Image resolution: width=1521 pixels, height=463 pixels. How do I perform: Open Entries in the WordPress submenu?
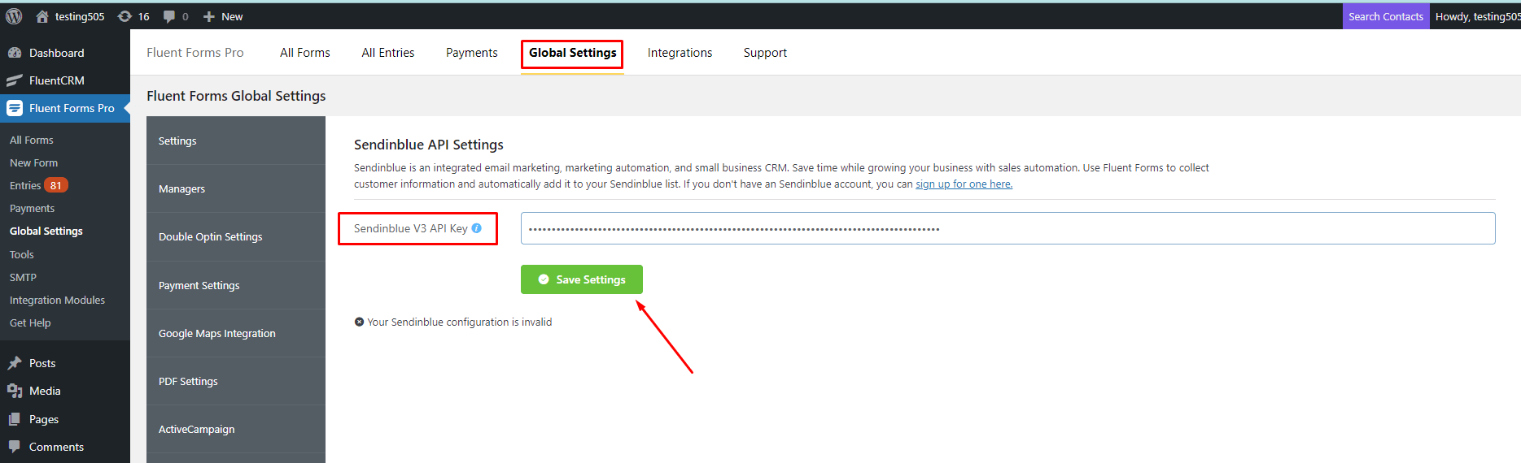point(25,185)
